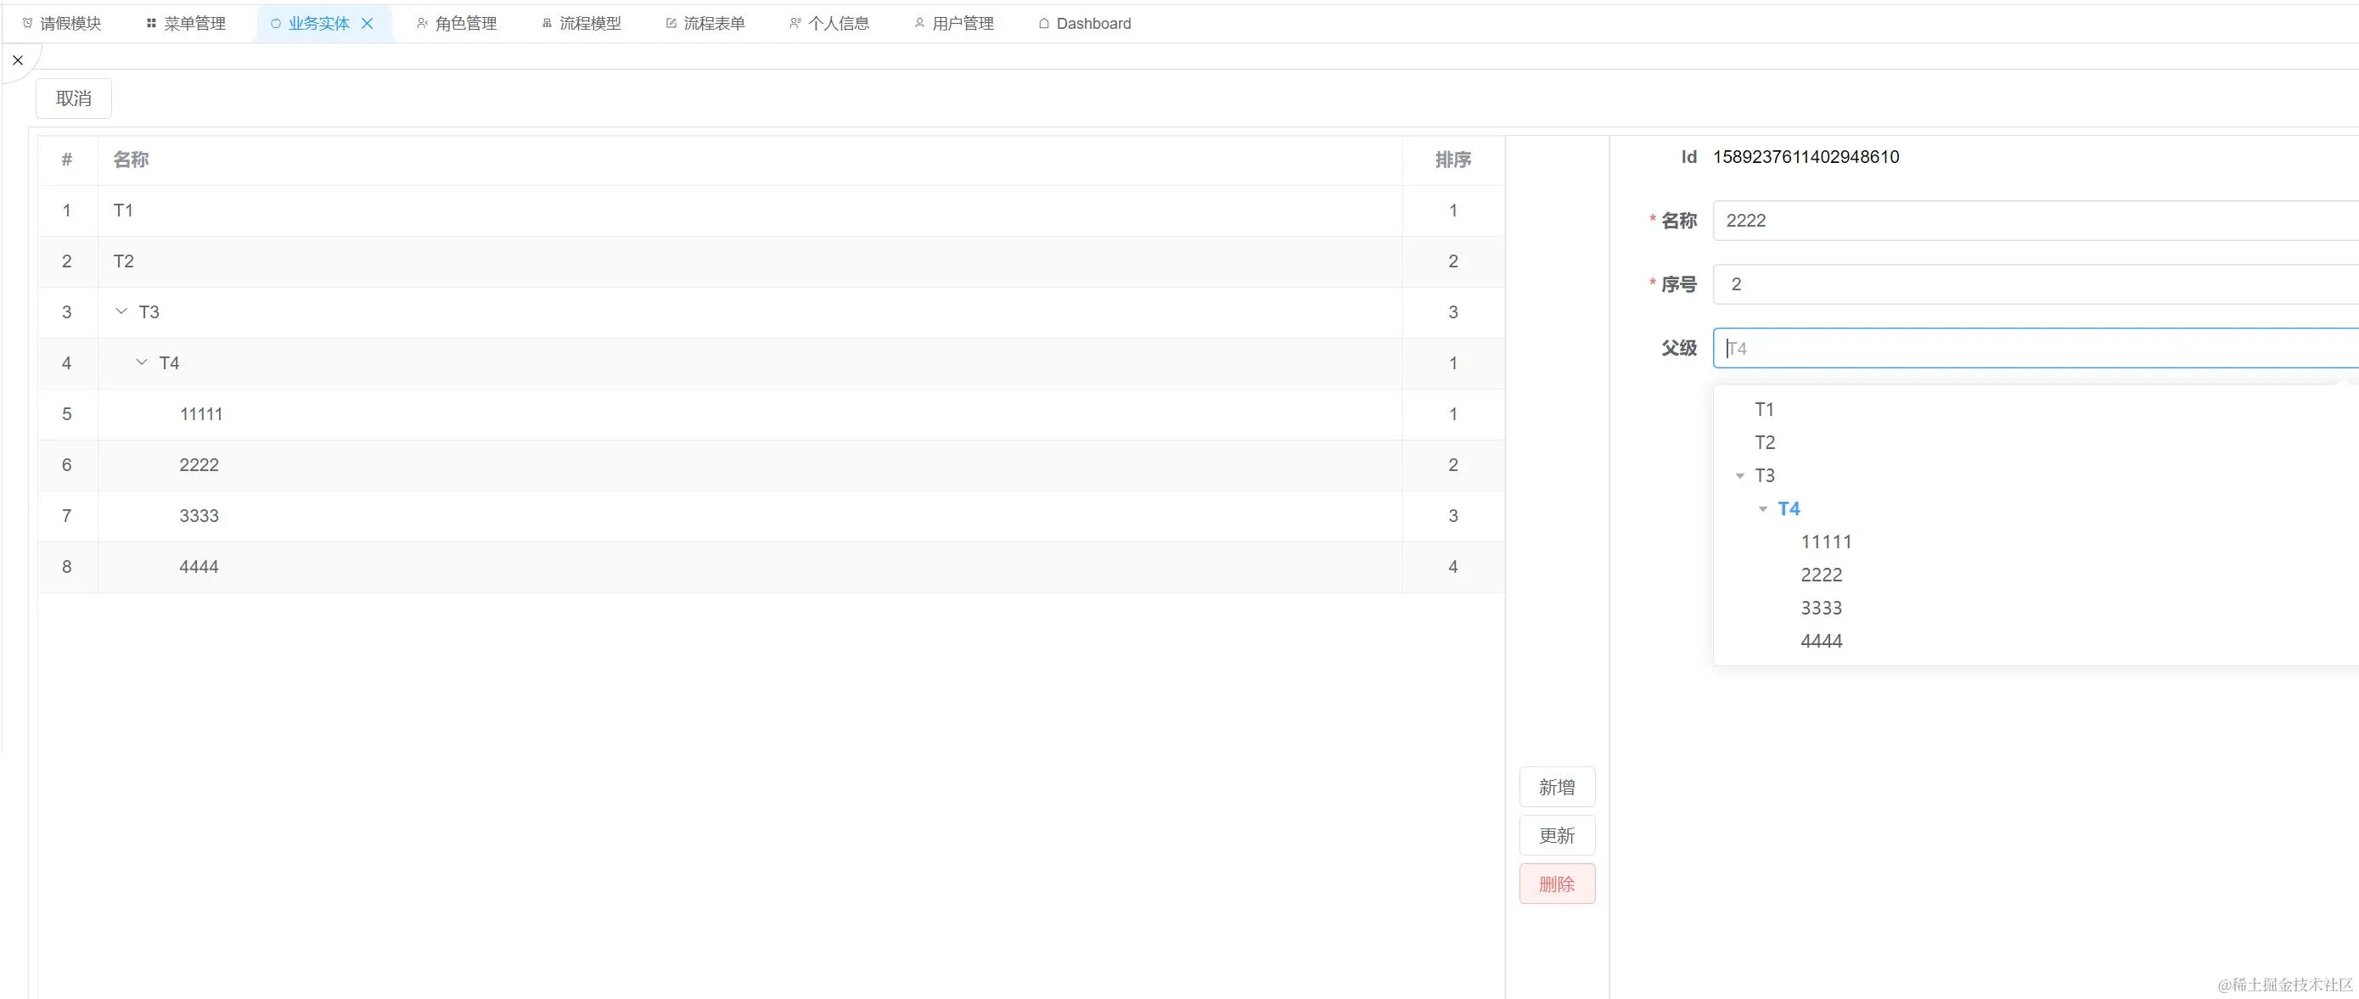Click the Dashboard home icon

coord(1044,23)
